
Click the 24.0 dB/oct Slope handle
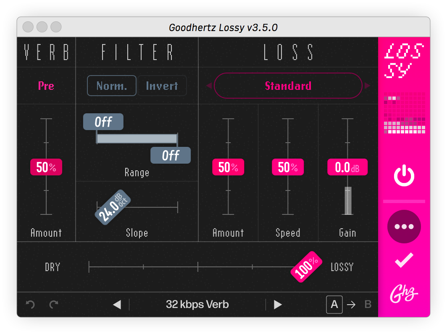[113, 207]
